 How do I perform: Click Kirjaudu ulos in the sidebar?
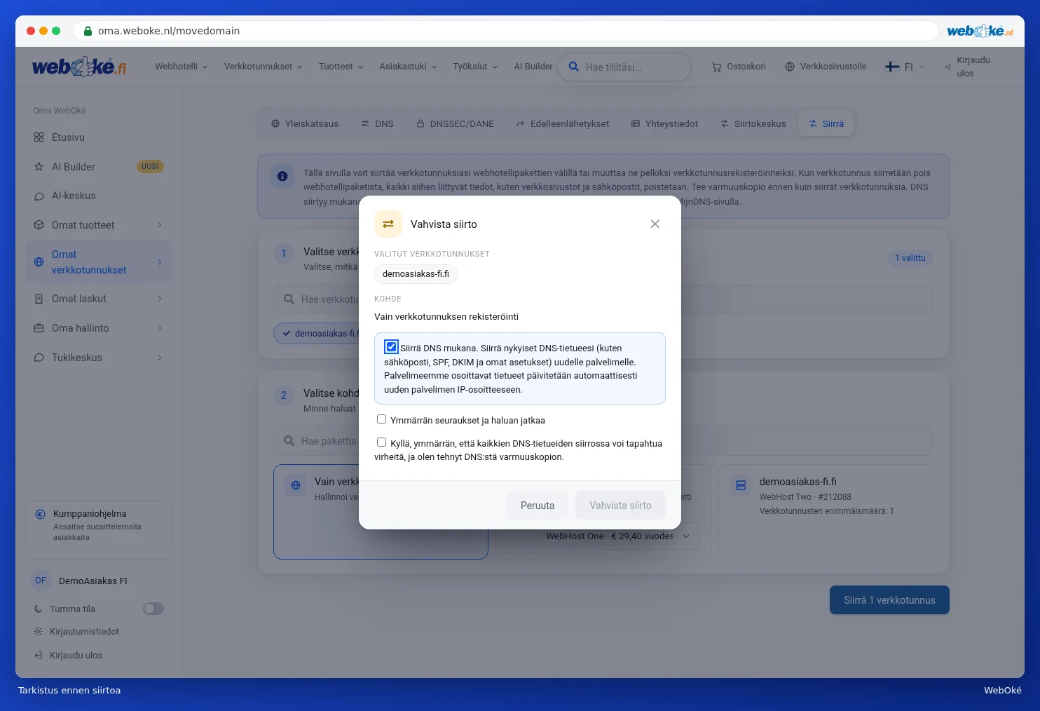coord(76,656)
